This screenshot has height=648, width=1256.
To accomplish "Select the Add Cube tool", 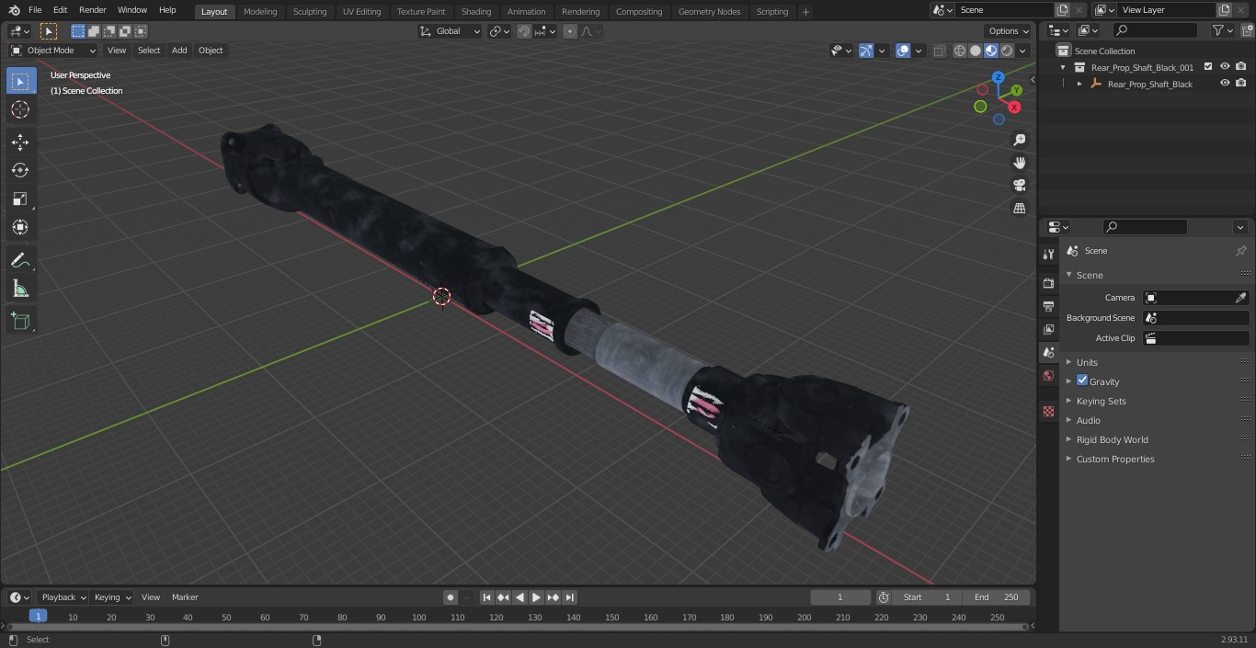I will [x=20, y=322].
